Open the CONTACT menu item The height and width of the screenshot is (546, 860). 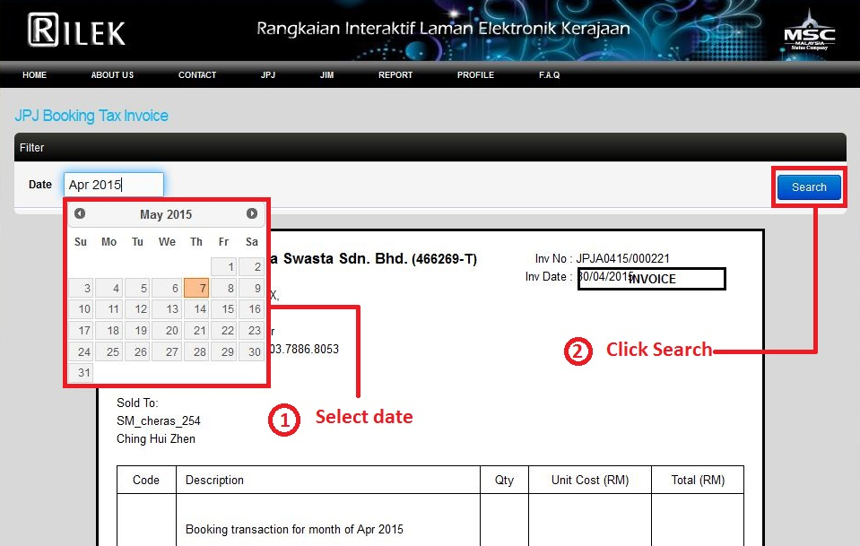(197, 75)
